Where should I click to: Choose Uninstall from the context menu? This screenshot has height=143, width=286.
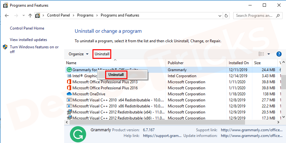click(x=116, y=75)
